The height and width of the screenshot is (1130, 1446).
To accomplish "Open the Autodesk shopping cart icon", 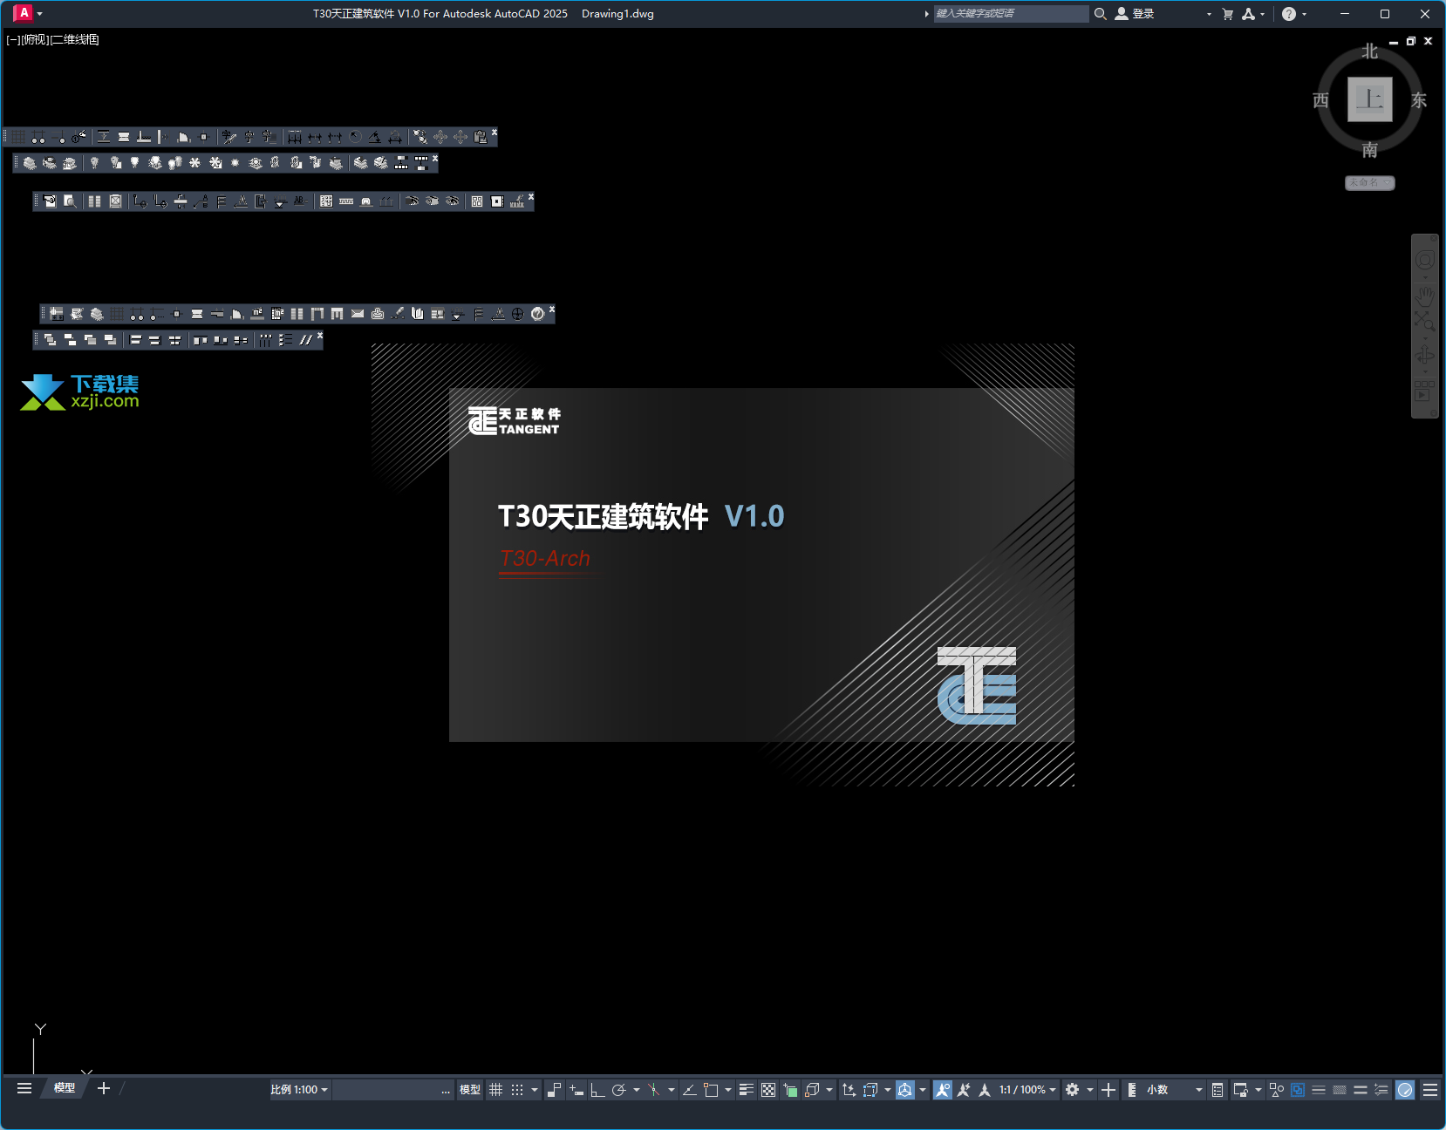I will coord(1228,14).
